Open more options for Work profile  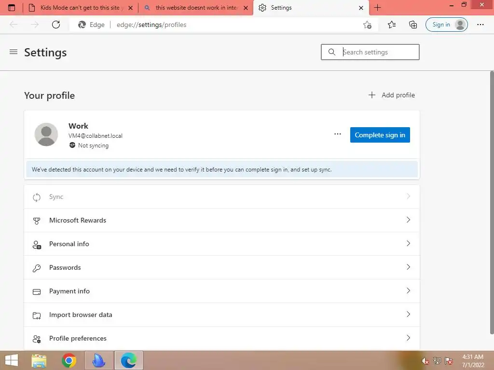[337, 134]
